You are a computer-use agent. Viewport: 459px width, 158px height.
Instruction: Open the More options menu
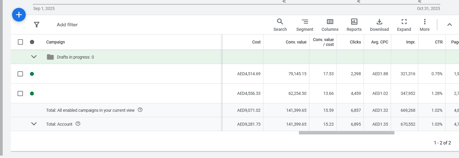425,25
